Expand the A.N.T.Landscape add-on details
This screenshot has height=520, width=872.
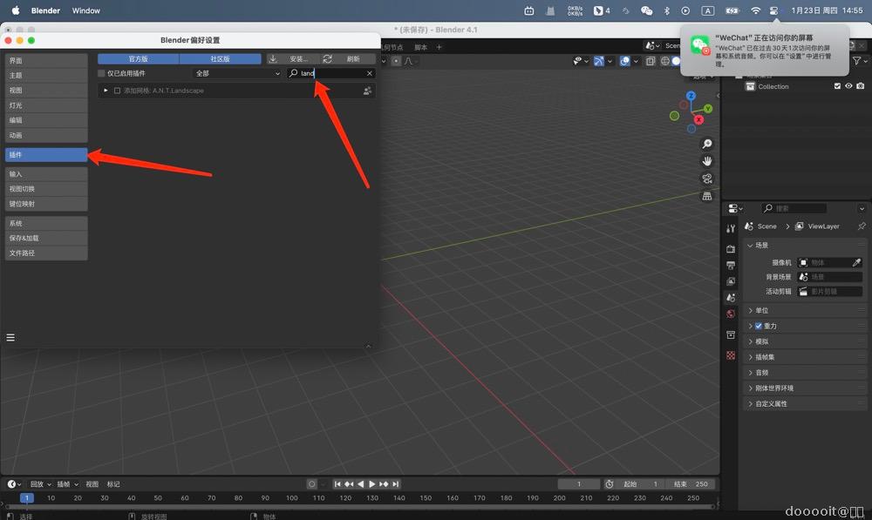coord(106,91)
